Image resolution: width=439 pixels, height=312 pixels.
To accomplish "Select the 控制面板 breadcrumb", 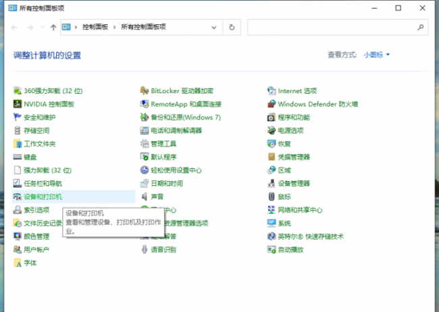I will tap(95, 27).
